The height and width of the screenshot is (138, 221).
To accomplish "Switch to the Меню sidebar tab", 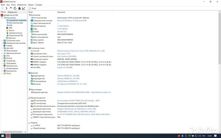I will (3, 12).
